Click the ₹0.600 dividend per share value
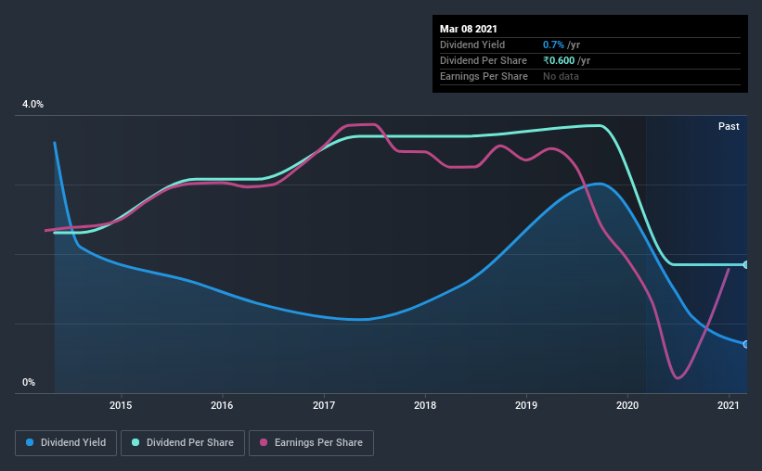Screen dimensions: 762x471 pos(559,60)
